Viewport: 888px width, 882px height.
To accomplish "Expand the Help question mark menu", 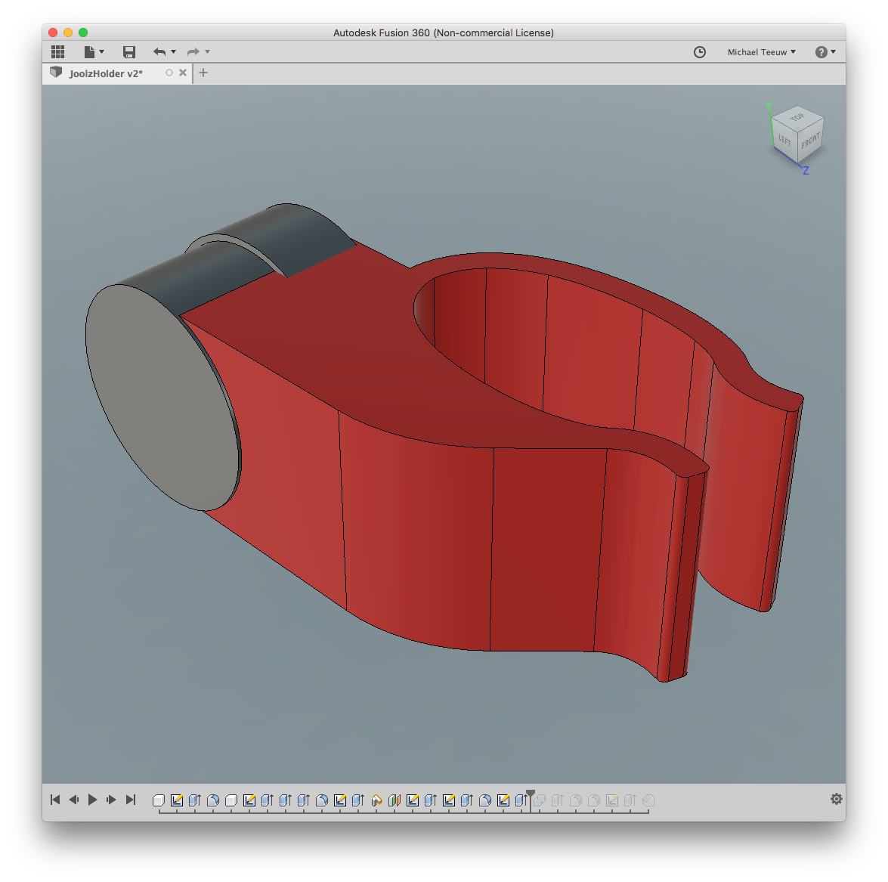I will point(825,52).
